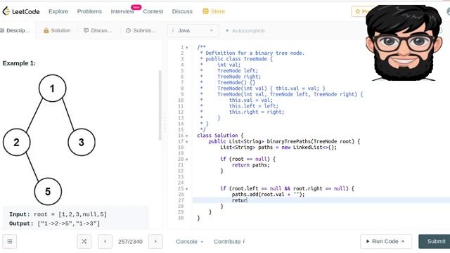Click 'List<String> paths = new LinkedList<>();' line

[278, 148]
